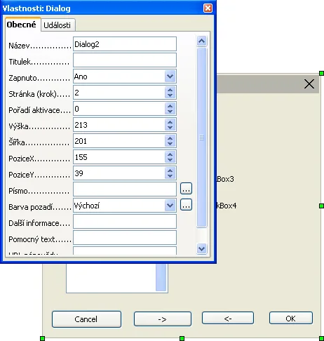Click the scrollbar down arrow in properties list
The height and width of the screenshot is (341, 324).
[201, 248]
